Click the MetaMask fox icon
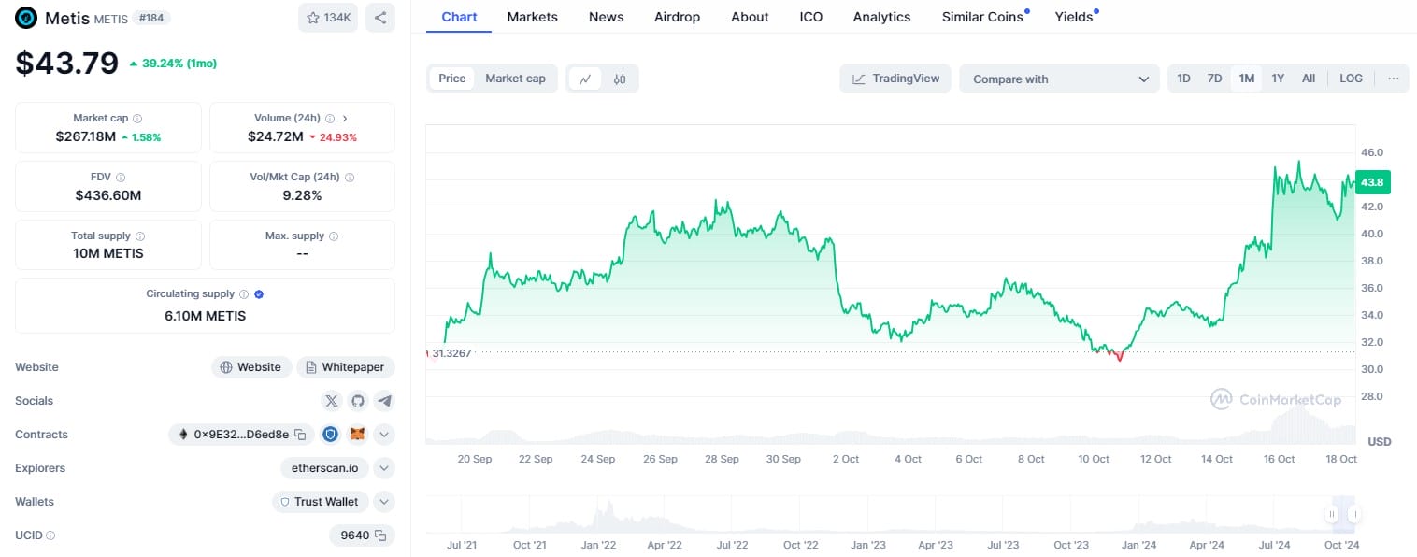 357,435
